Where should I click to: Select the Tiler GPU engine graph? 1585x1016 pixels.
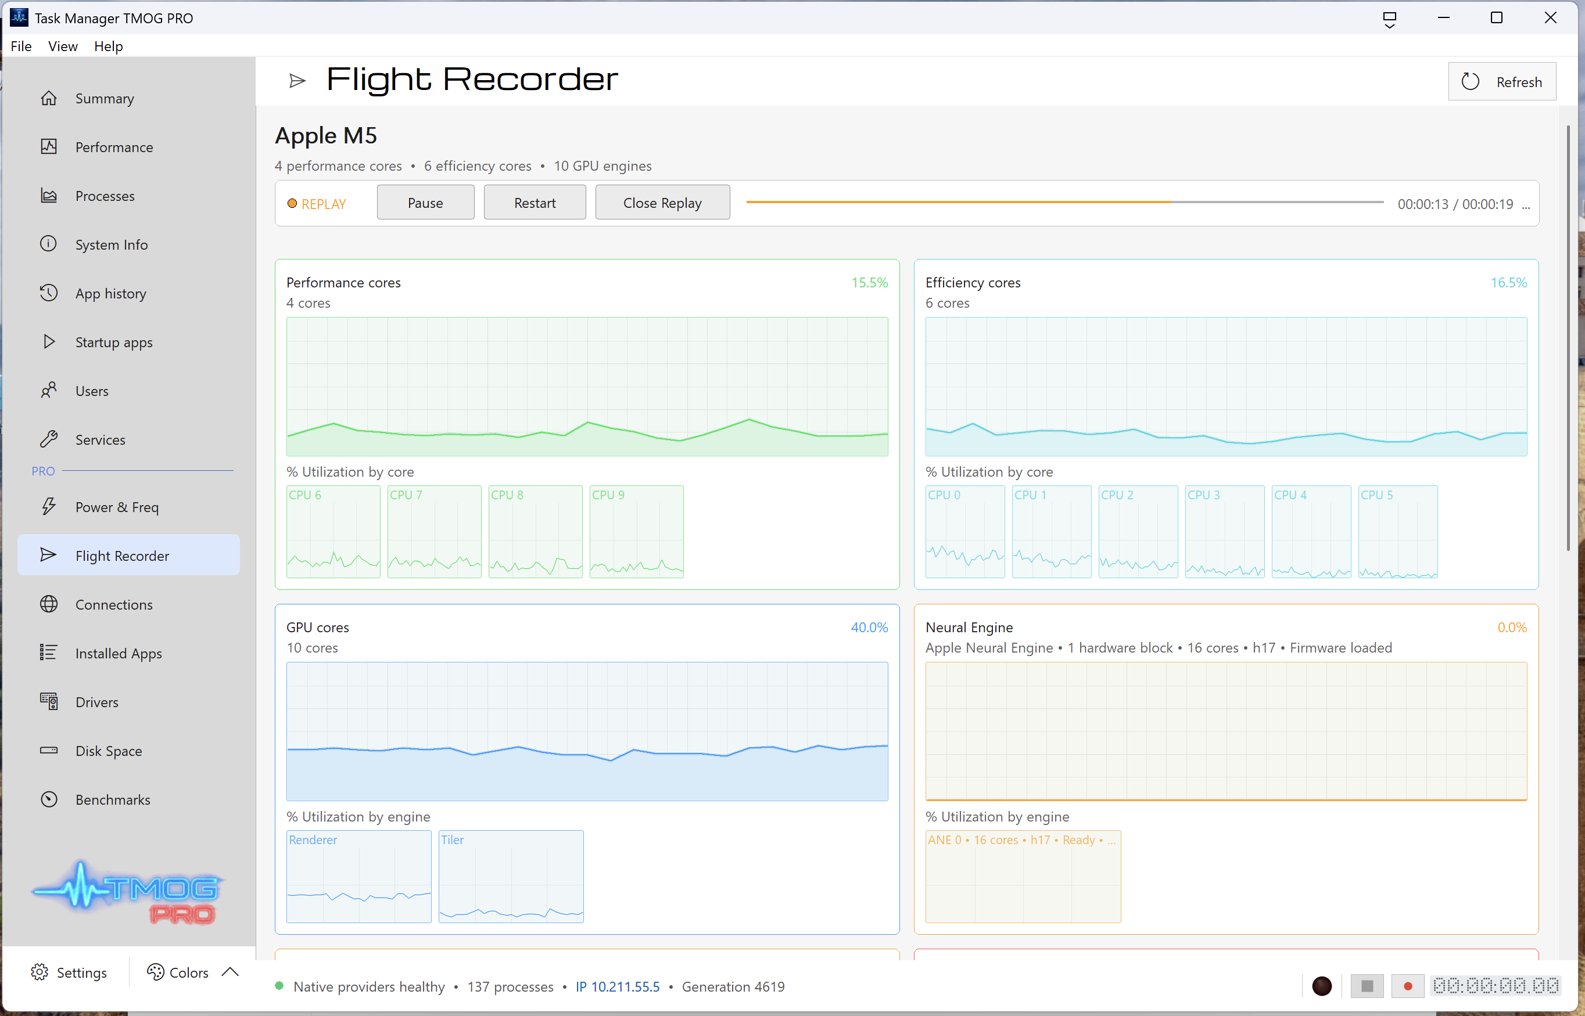(x=511, y=877)
